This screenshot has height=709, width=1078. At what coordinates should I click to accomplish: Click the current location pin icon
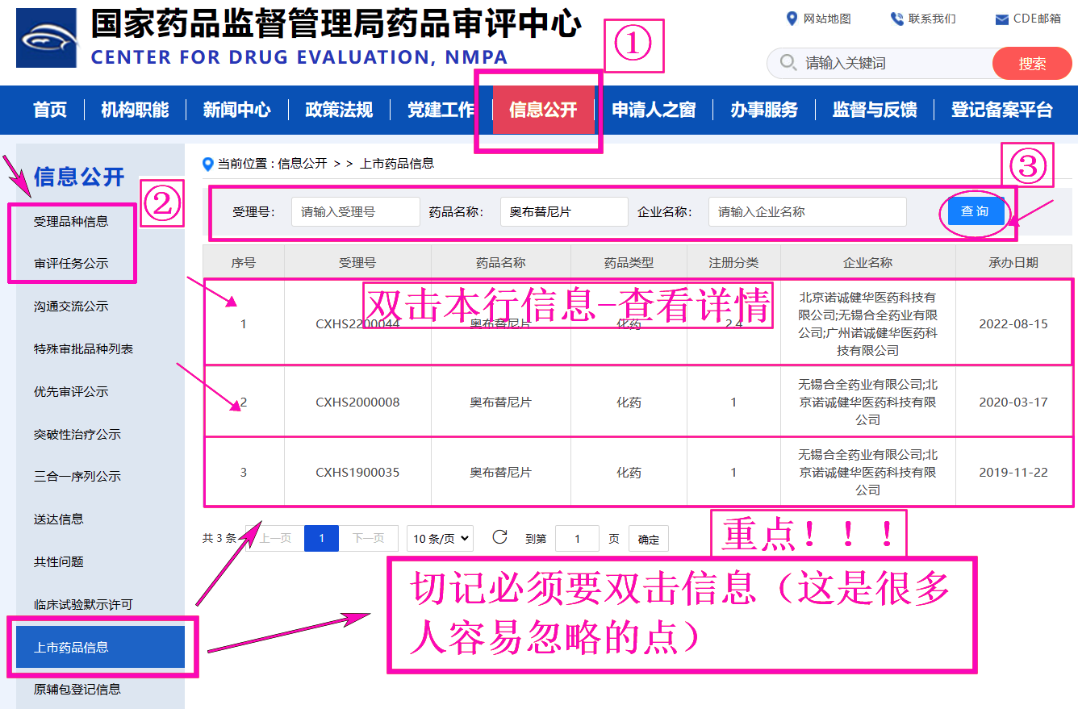coord(208,164)
